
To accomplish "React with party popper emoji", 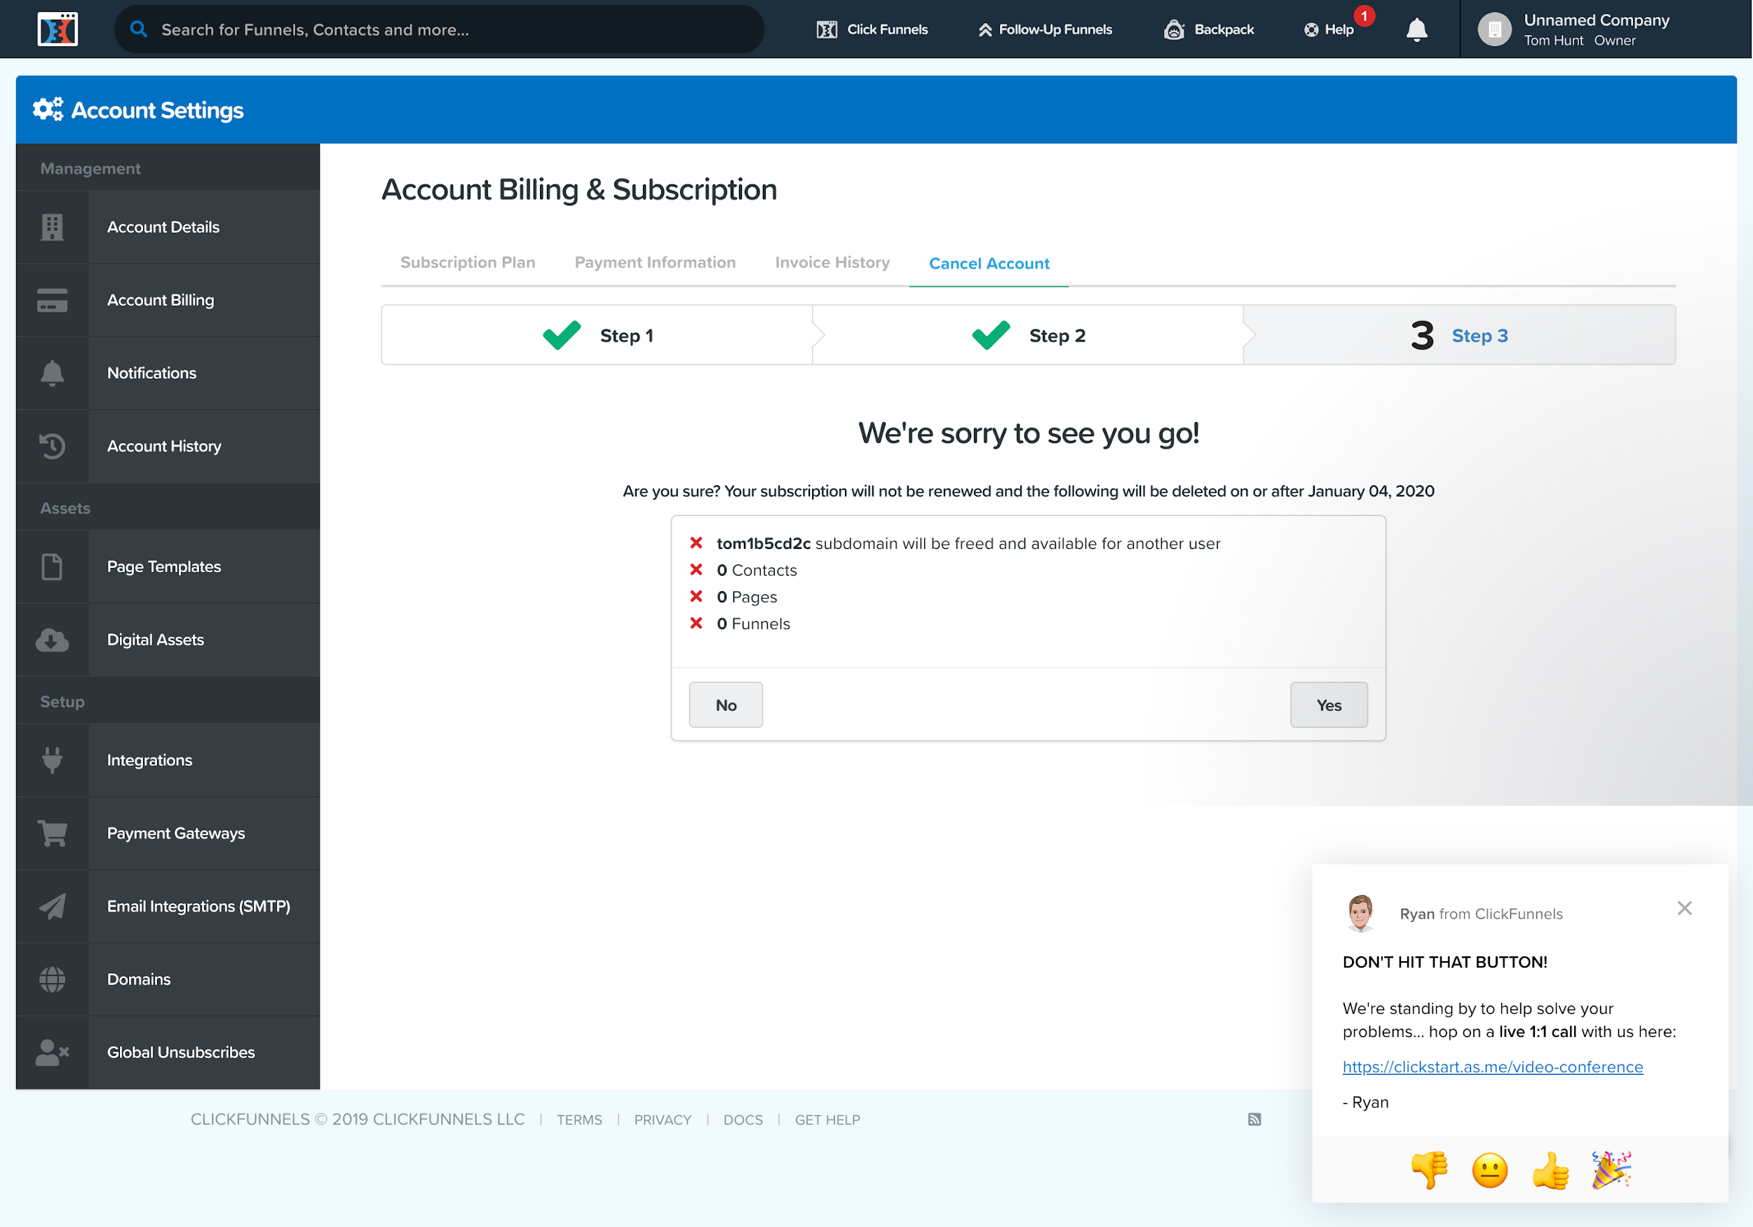I will (x=1611, y=1170).
